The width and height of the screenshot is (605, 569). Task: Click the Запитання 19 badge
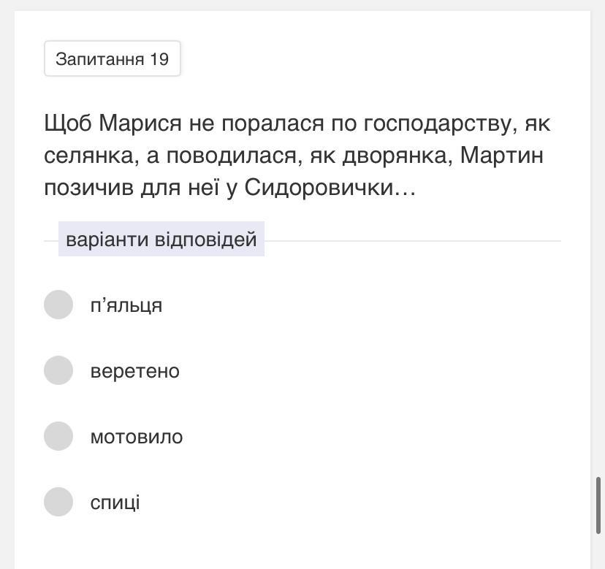coord(113,59)
